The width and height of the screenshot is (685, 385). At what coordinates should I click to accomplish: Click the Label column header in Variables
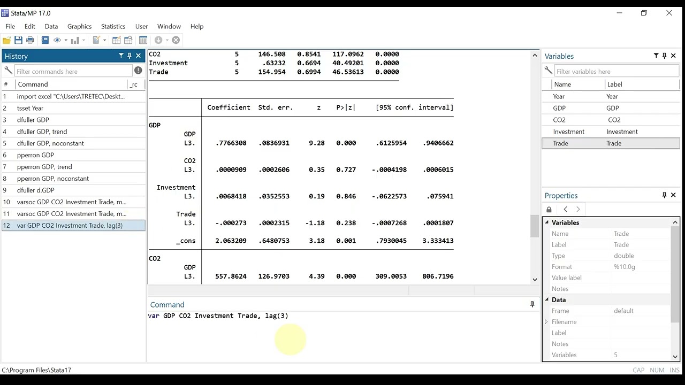coord(642,84)
